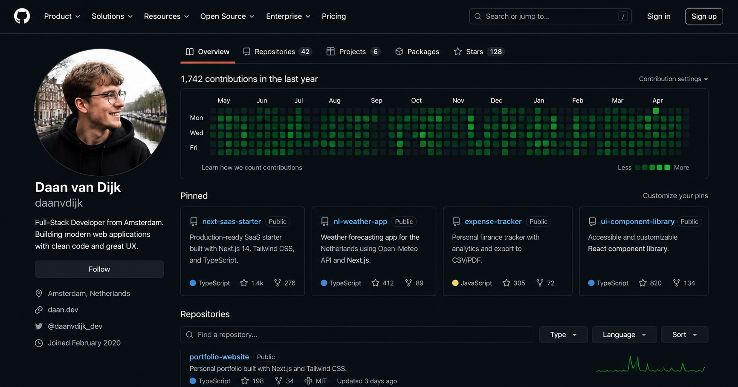Open the Language filter dropdown
738x387 pixels.
(624, 335)
